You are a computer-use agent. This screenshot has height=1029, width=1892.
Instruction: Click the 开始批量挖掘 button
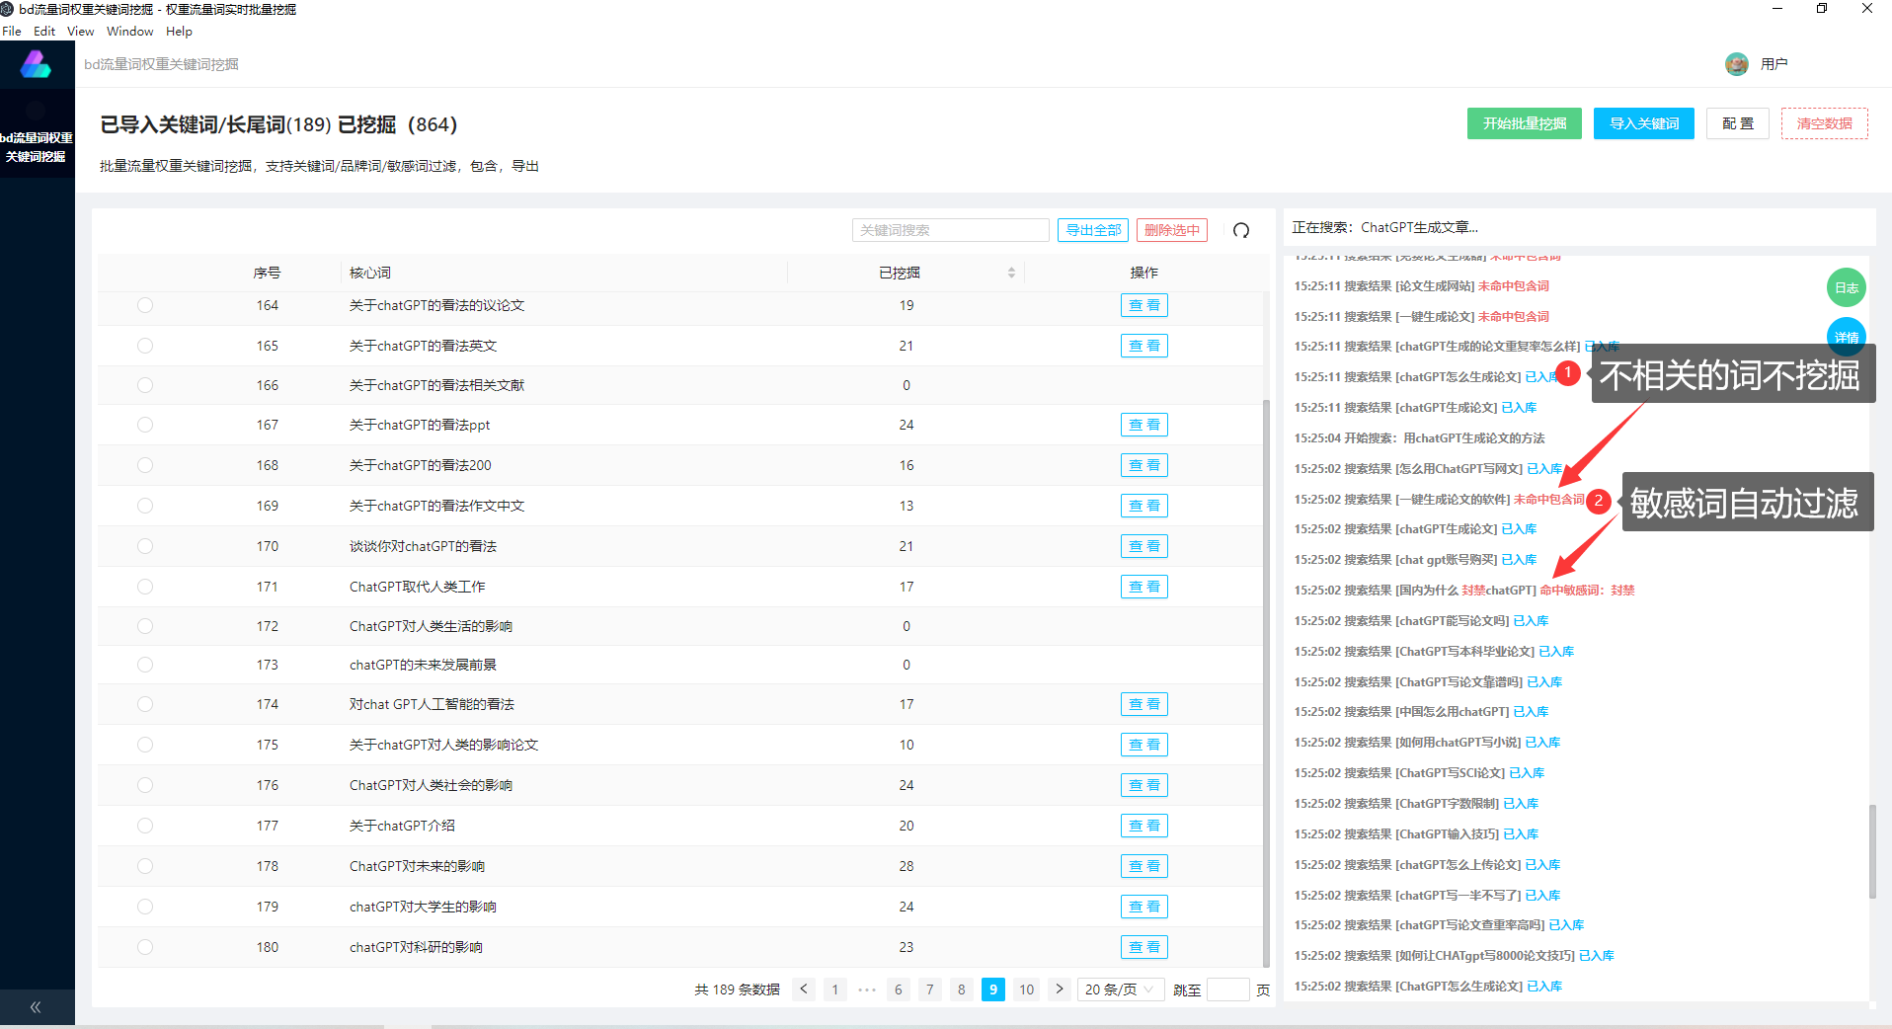pos(1524,123)
